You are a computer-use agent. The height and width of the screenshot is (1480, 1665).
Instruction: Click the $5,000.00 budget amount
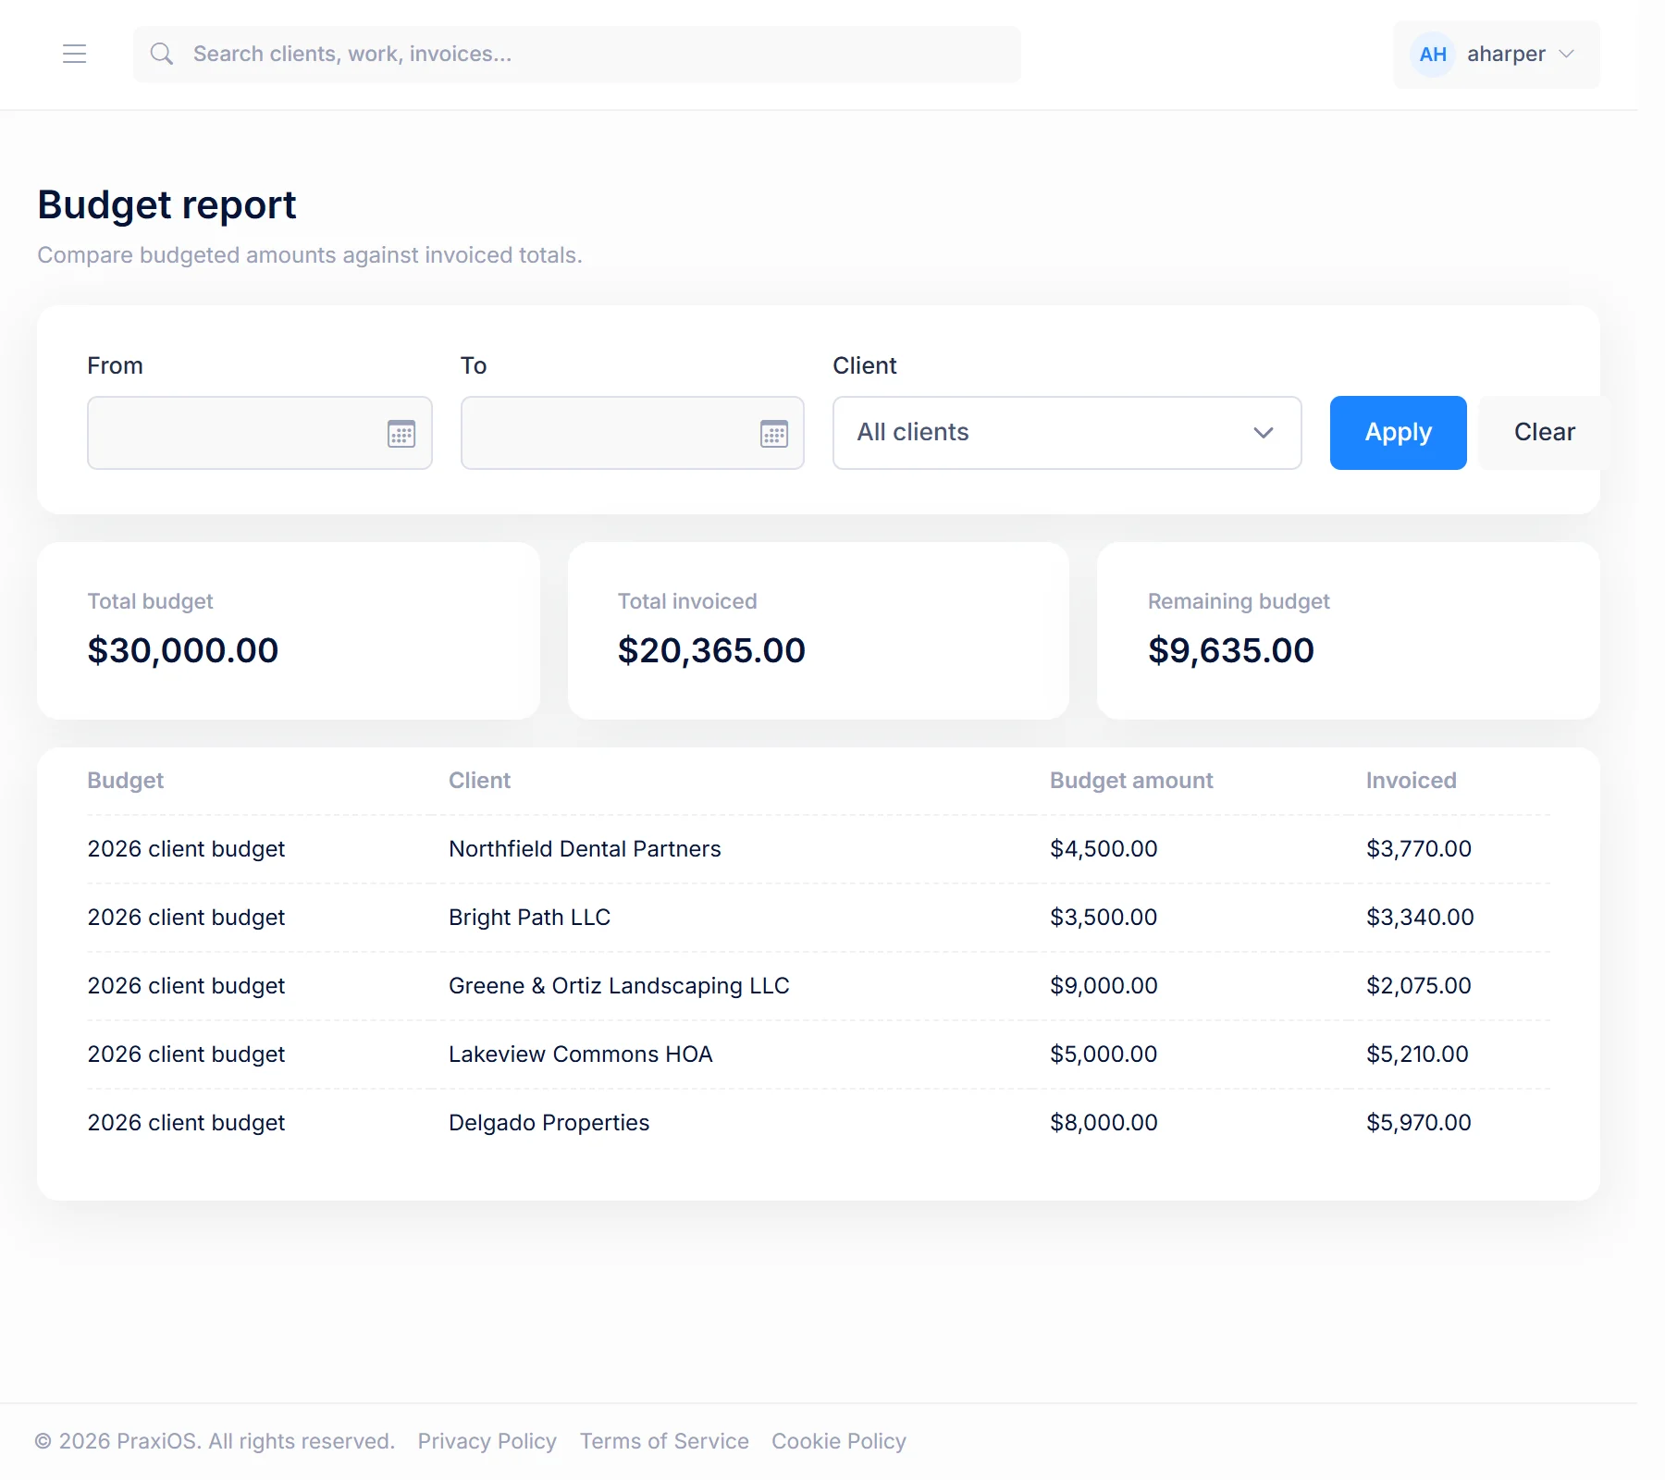pyautogui.click(x=1104, y=1054)
